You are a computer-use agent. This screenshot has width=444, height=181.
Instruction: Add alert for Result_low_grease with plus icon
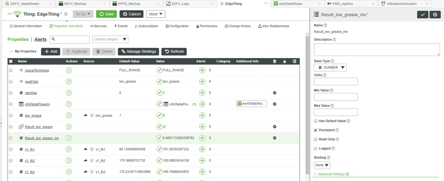pyautogui.click(x=202, y=127)
